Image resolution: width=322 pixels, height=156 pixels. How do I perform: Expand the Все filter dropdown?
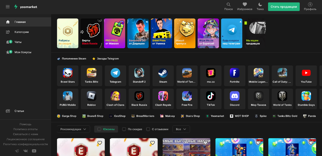pos(181,129)
